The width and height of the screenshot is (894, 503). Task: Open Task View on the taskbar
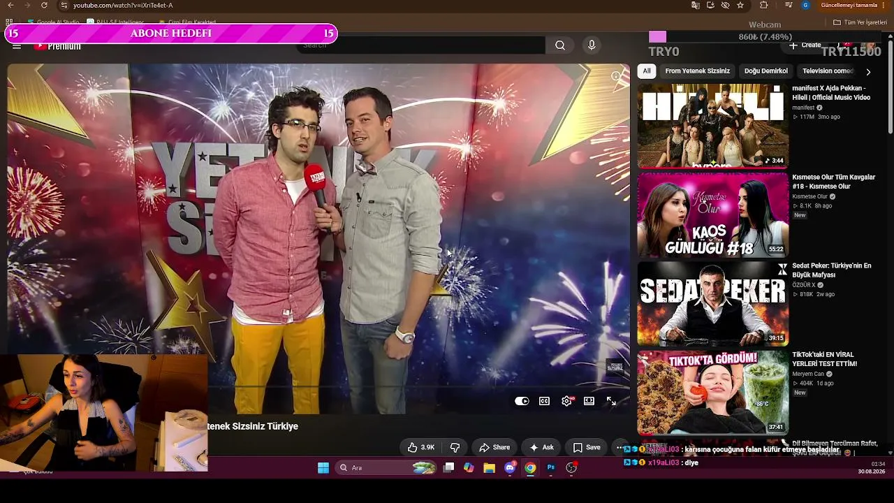click(x=449, y=468)
